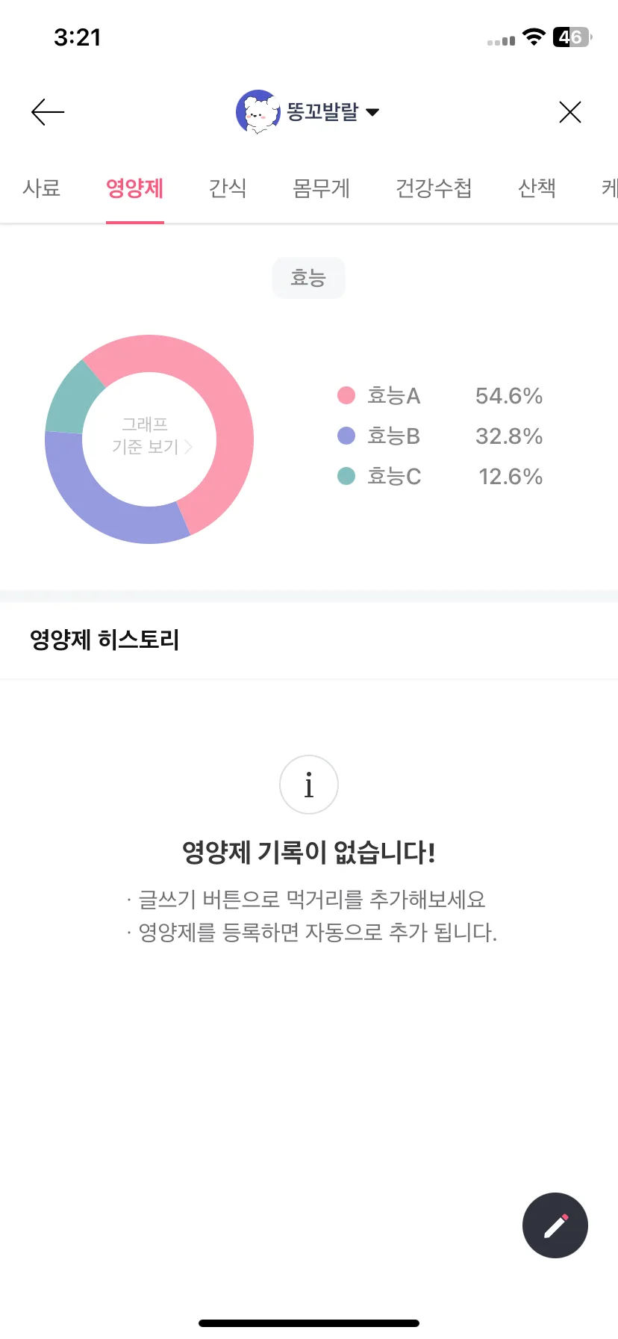Image resolution: width=618 pixels, height=1339 pixels.
Task: Tap the battery indicator in status bar
Action: pyautogui.click(x=572, y=37)
